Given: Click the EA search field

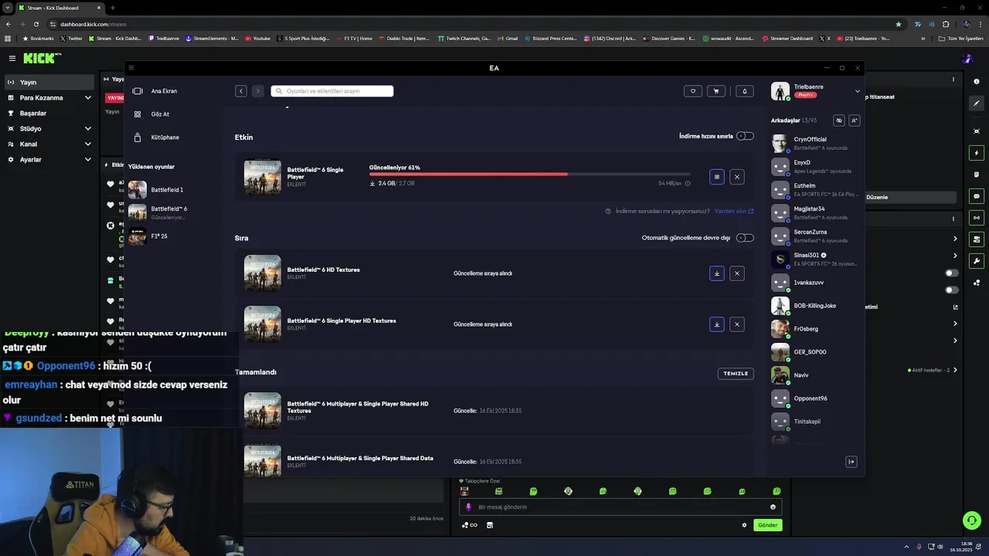Looking at the screenshot, I should pyautogui.click(x=332, y=91).
